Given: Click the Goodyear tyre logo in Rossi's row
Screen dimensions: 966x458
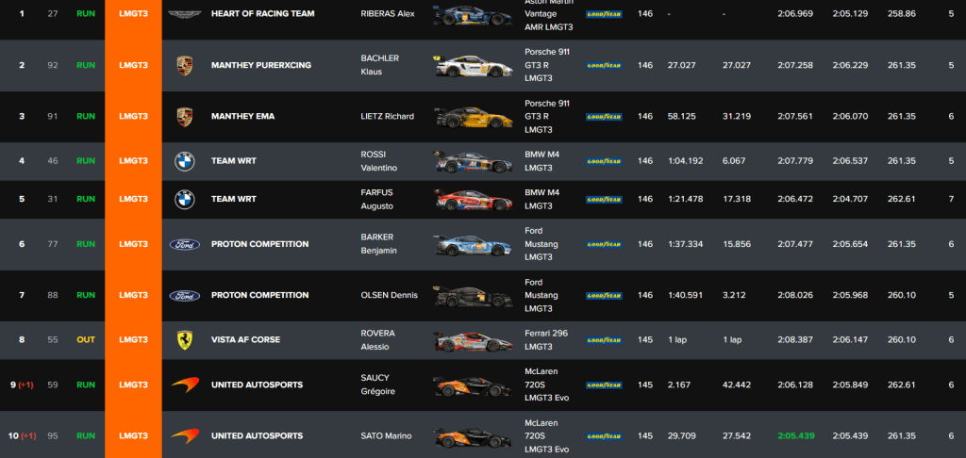Looking at the screenshot, I should [604, 161].
